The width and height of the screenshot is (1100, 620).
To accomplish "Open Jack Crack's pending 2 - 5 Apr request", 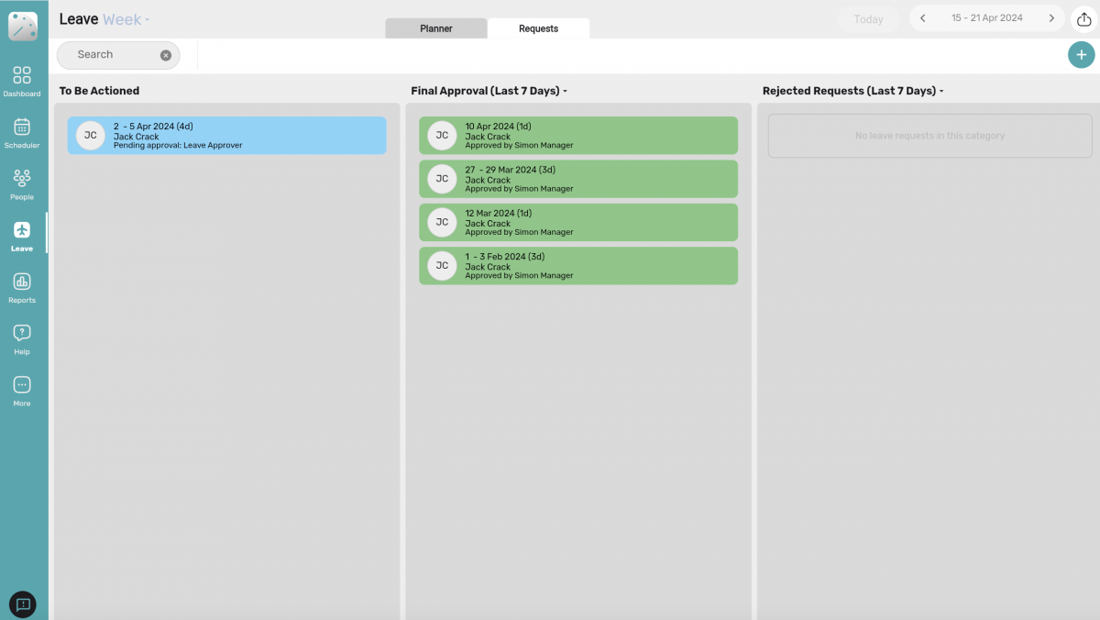I will 225,134.
